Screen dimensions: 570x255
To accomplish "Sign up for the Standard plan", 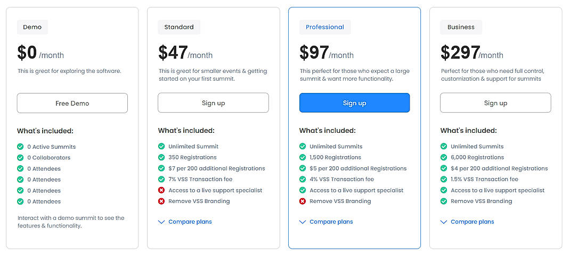I will click(x=214, y=103).
